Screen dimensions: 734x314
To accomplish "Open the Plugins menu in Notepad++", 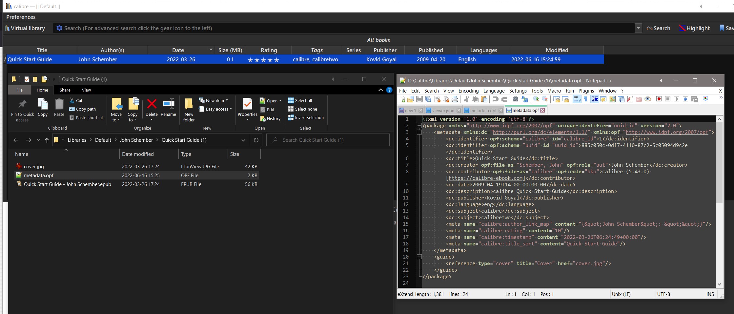I will point(586,91).
